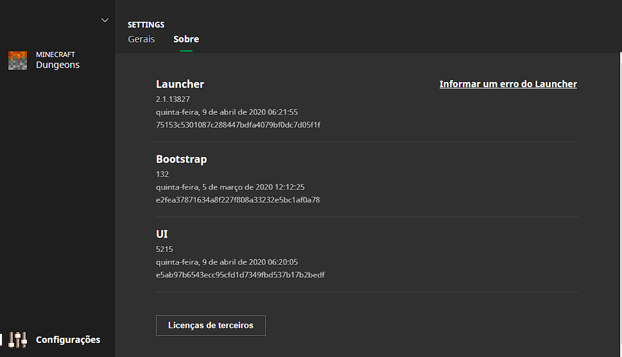Click the vertical scrollbar on the right edge
The height and width of the screenshot is (357, 622).
point(619,192)
